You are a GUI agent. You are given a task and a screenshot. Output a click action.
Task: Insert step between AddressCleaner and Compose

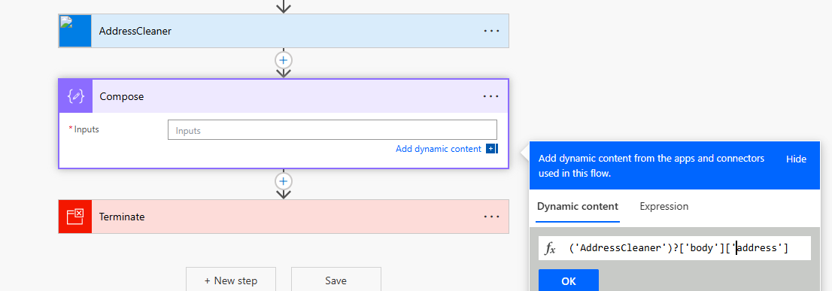pos(284,60)
